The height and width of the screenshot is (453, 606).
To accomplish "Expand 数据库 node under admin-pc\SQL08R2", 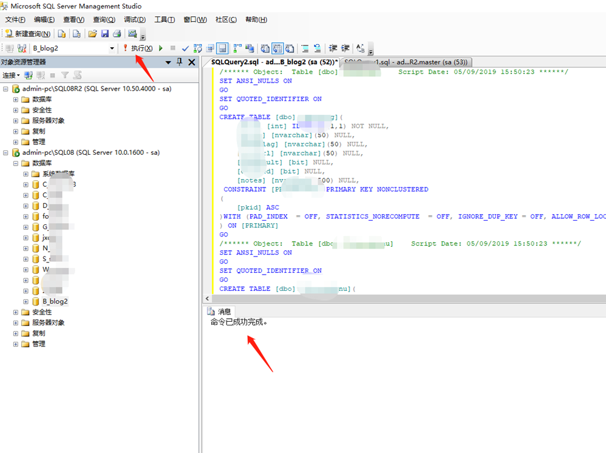I will pyautogui.click(x=16, y=99).
